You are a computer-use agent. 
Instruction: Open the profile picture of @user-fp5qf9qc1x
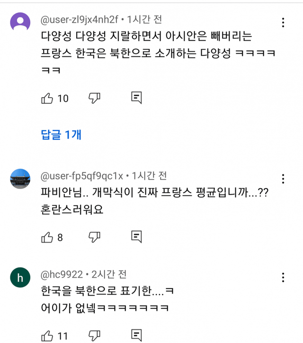(x=20, y=178)
